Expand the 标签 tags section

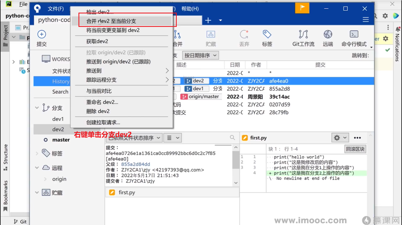pos(37,153)
